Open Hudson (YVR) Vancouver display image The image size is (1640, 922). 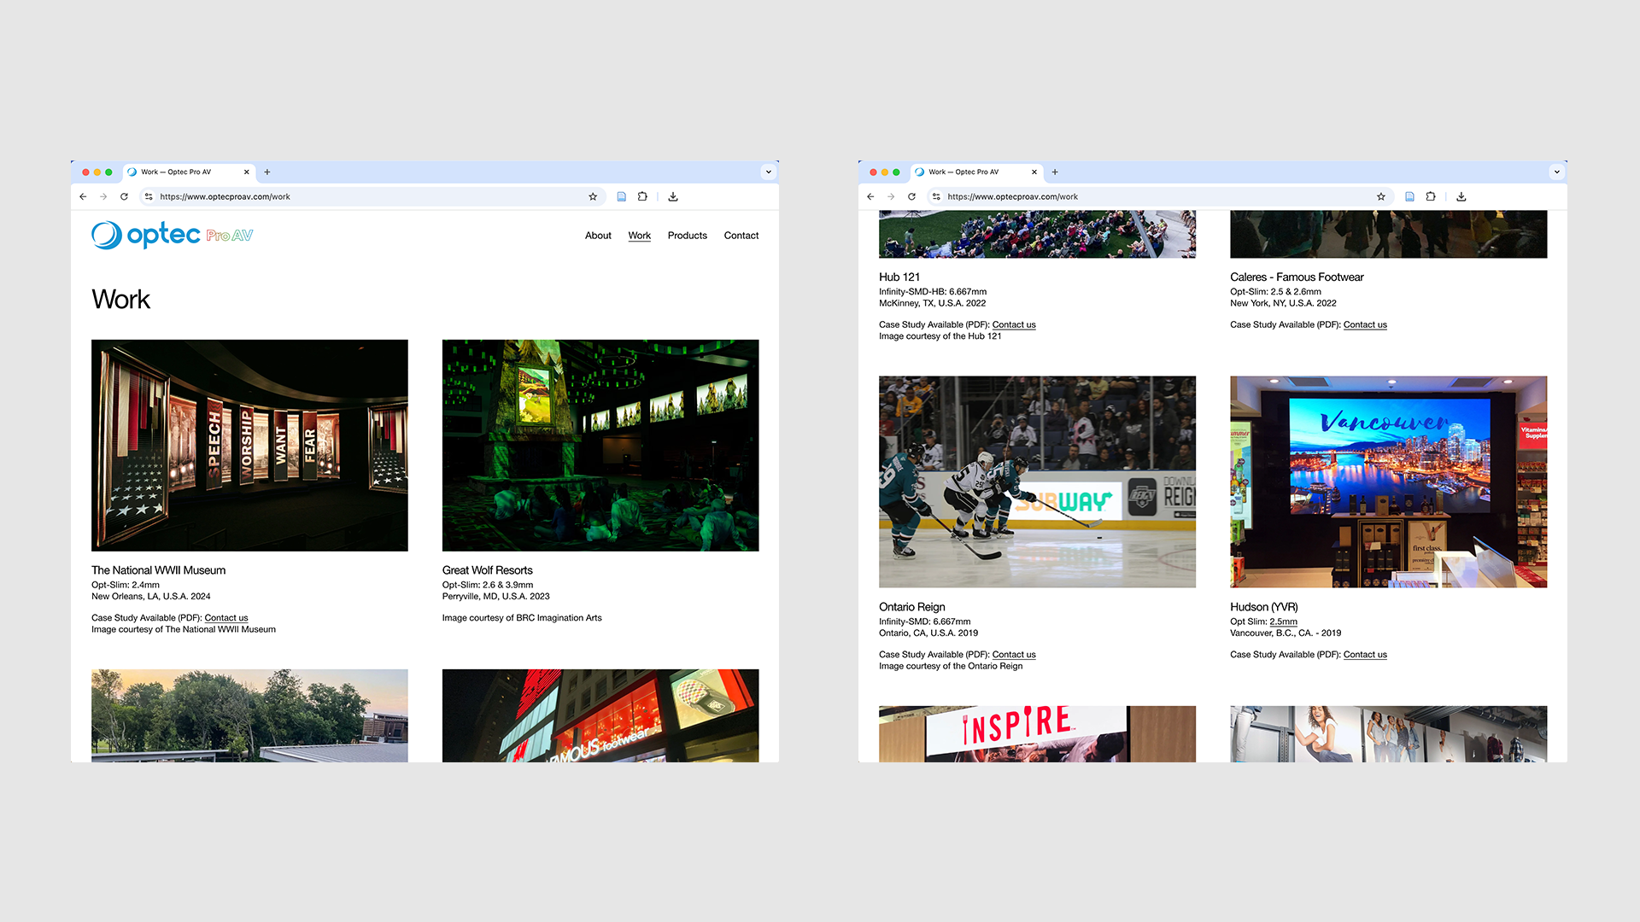[x=1388, y=481]
